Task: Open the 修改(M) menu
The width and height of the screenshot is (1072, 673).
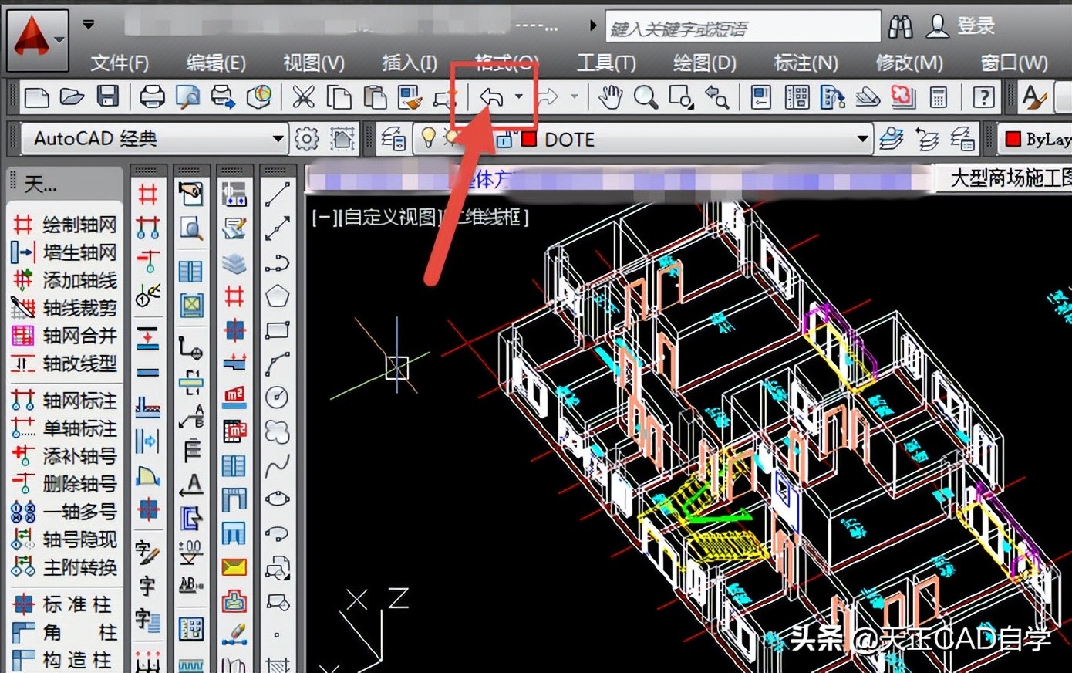Action: click(909, 63)
